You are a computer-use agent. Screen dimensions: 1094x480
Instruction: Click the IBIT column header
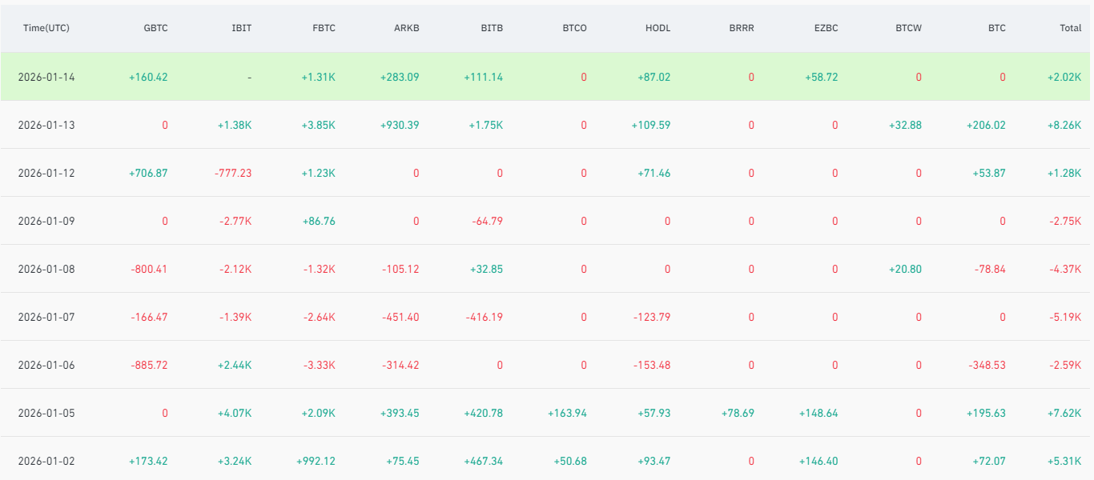(x=241, y=27)
